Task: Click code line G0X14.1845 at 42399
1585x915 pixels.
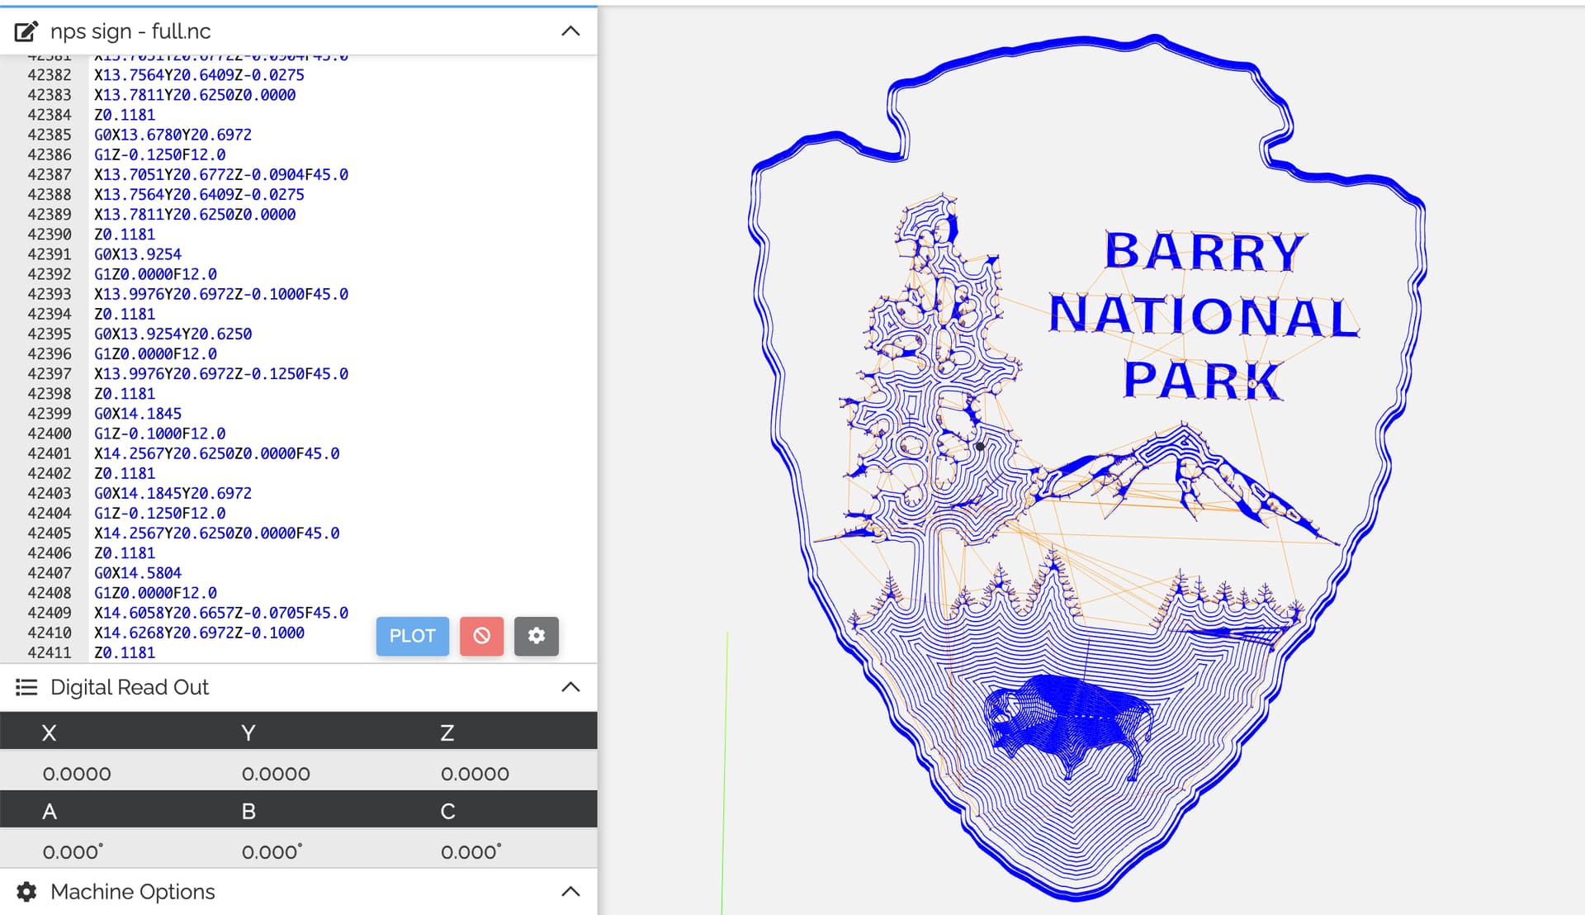Action: [138, 413]
